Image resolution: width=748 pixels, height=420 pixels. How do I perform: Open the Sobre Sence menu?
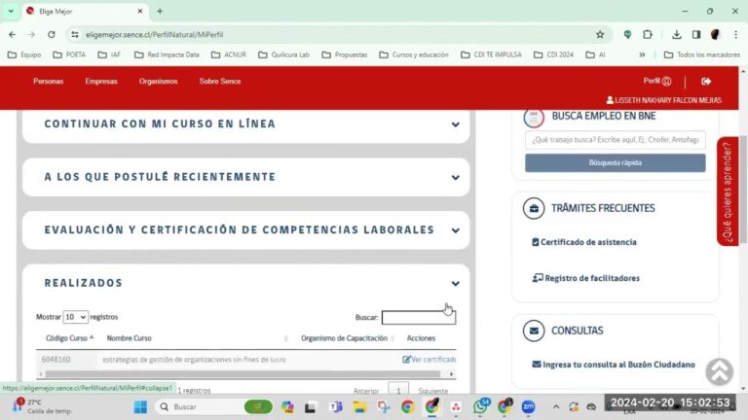click(220, 81)
